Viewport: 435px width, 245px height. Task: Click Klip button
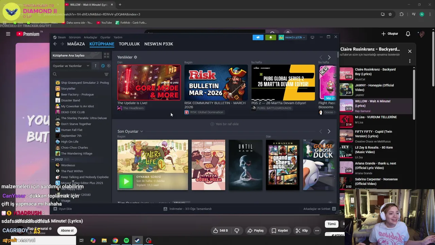[302, 231]
